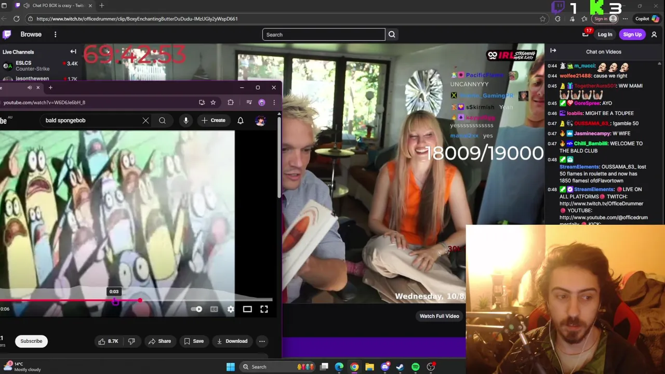The height and width of the screenshot is (374, 665).
Task: Open Chrome profile avatar
Action: (x=262, y=102)
